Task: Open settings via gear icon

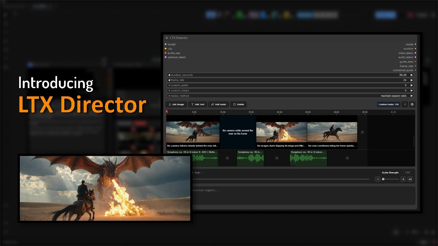Action: [412, 104]
